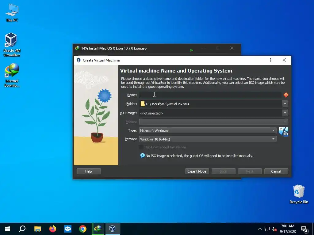Click the question mark help in title bar
The width and height of the screenshot is (314, 235).
(x=270, y=60)
